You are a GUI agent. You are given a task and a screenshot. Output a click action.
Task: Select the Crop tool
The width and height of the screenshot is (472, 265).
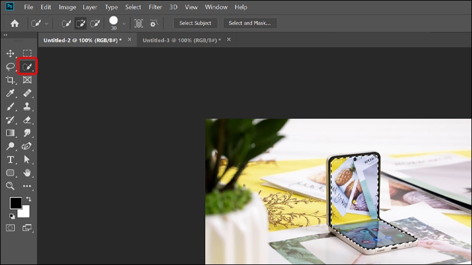(10, 80)
